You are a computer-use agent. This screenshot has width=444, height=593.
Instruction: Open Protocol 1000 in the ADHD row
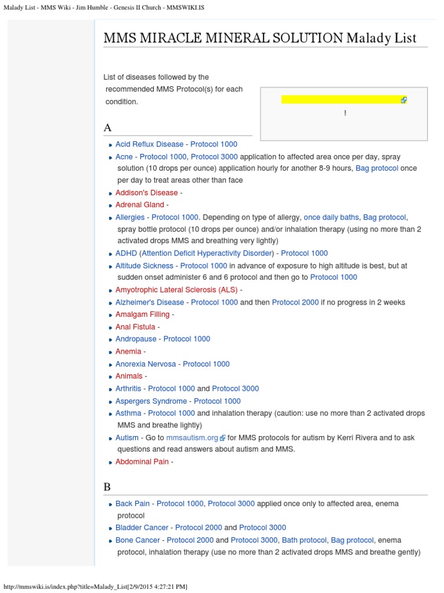click(304, 253)
